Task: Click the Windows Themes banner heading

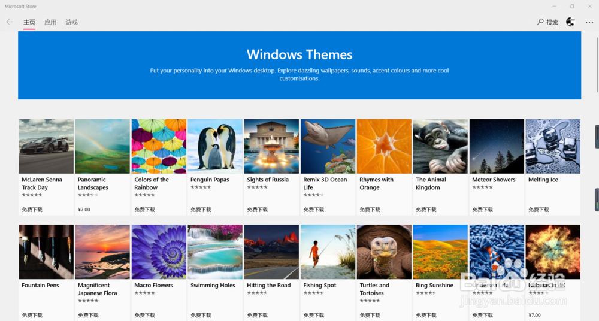Action: (299, 54)
